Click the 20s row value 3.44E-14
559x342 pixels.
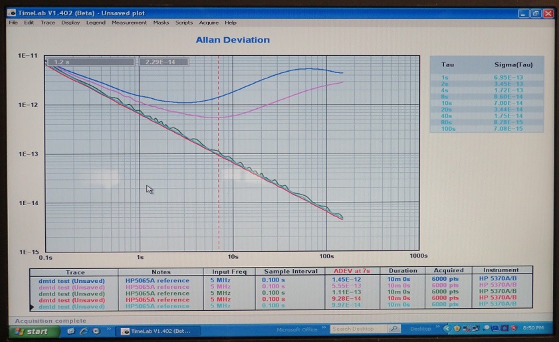coord(508,110)
